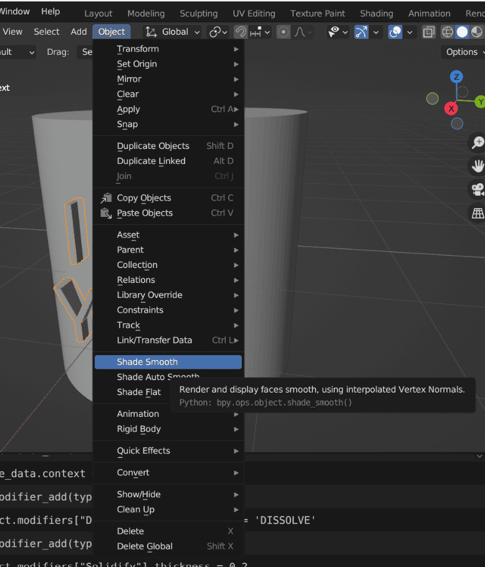The height and width of the screenshot is (567, 485).
Task: Open the Options dropdown in viewport
Action: (463, 52)
